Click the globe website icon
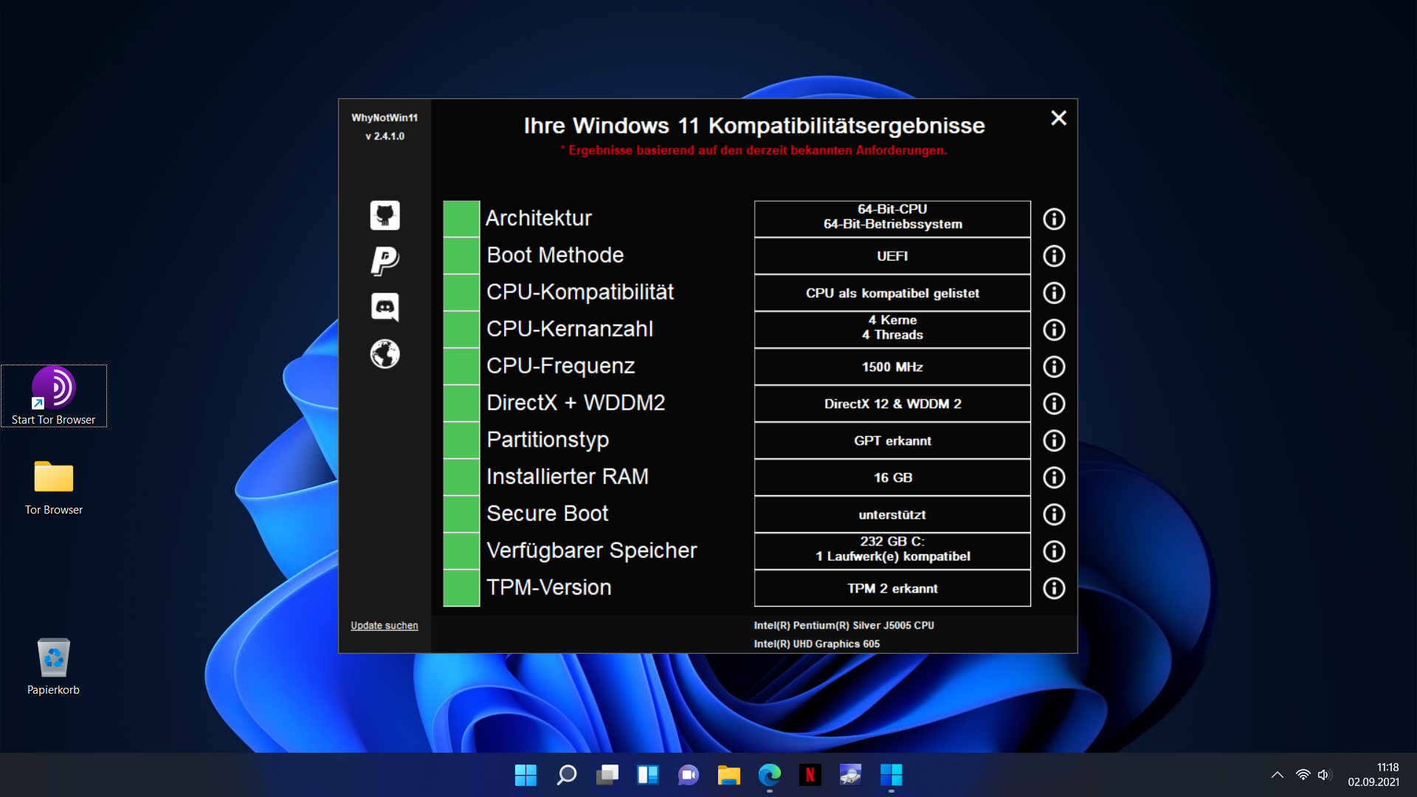This screenshot has width=1417, height=797. (385, 354)
